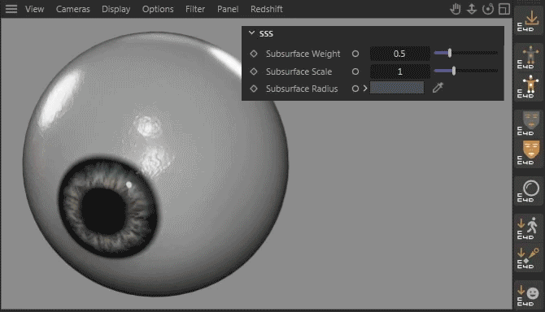Click the viewport dolly arrows icon
The image size is (545, 312).
pyautogui.click(x=472, y=9)
